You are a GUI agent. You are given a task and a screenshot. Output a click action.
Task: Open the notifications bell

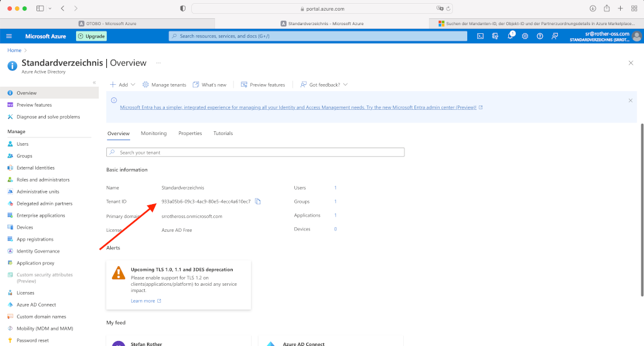(x=511, y=36)
